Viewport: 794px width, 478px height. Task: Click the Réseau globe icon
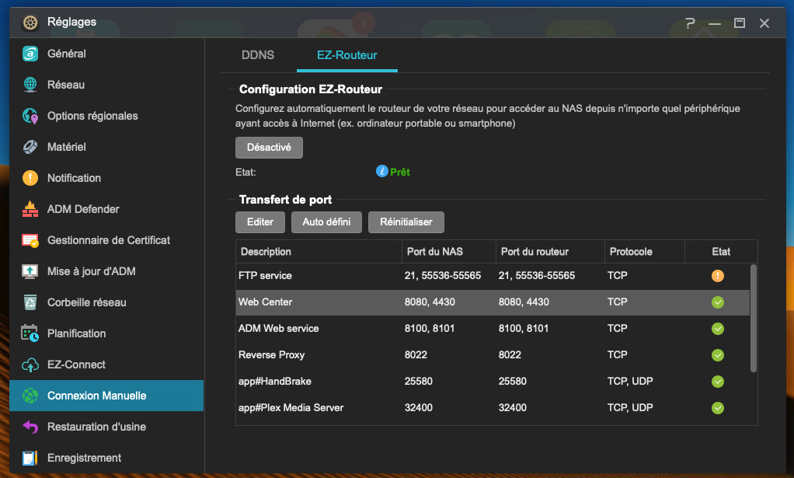click(x=30, y=85)
